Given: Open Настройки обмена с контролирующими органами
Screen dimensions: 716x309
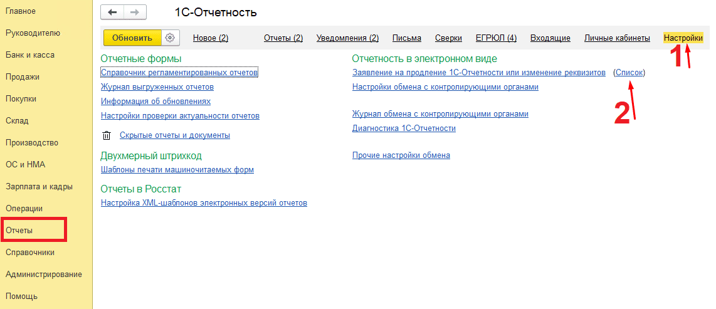Looking at the screenshot, I should 445,86.
